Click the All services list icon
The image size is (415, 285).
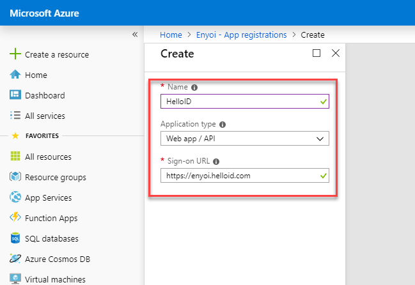15,115
